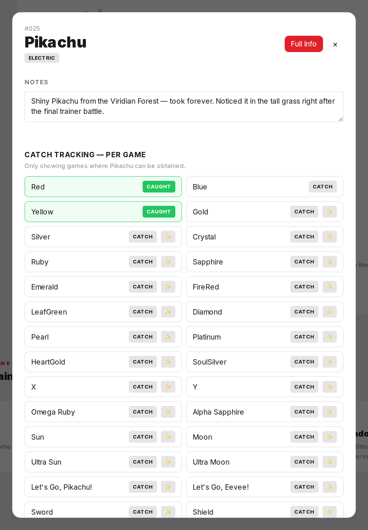Toggle shiny sparkle for Omega Ruby

tap(168, 412)
